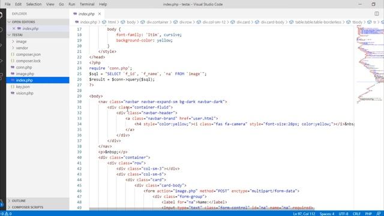Click the symbol icon before tbody breadcrumb

(x=349, y=22)
